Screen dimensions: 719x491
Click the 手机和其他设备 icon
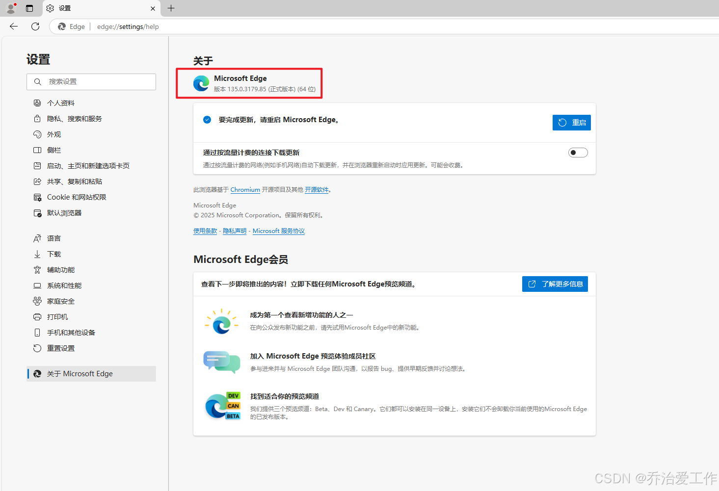pyautogui.click(x=37, y=333)
